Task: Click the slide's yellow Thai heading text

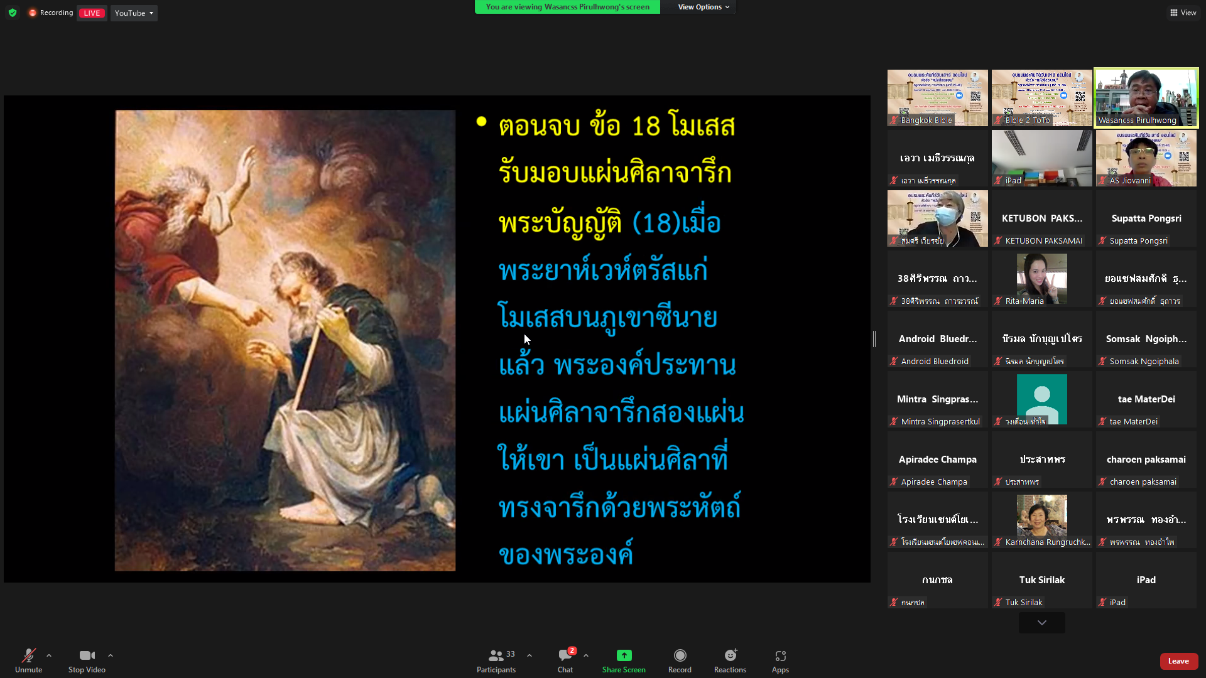Action: [x=616, y=174]
